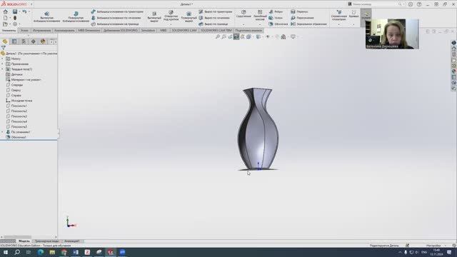Viewport: 457px width, 257px height.
Task: Click Apply Scene icon in view toolbar
Action: pos(283,36)
